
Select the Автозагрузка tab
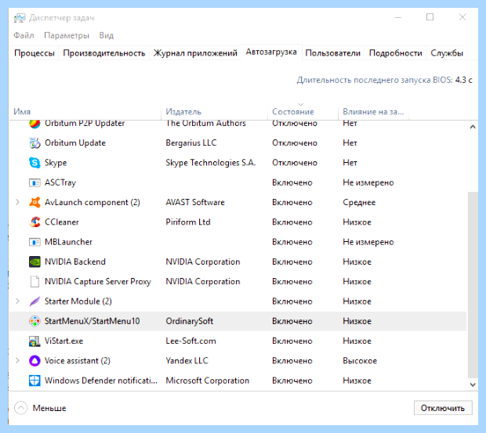coord(271,52)
